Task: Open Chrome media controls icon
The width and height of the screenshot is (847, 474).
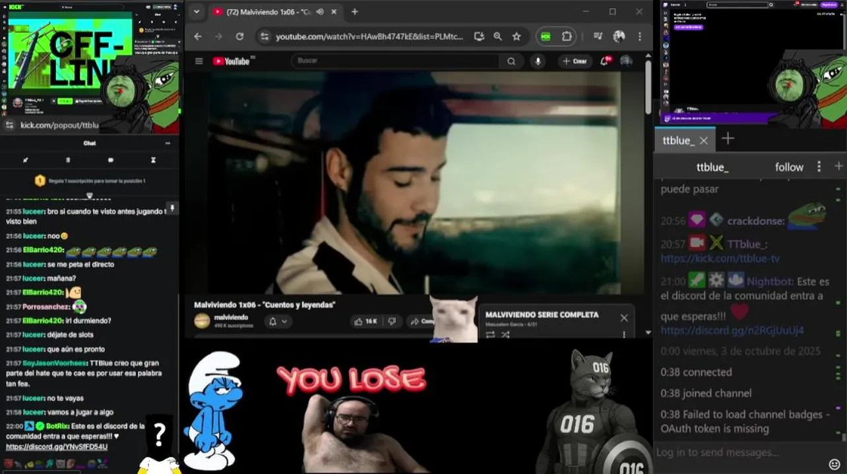Action: pyautogui.click(x=598, y=37)
